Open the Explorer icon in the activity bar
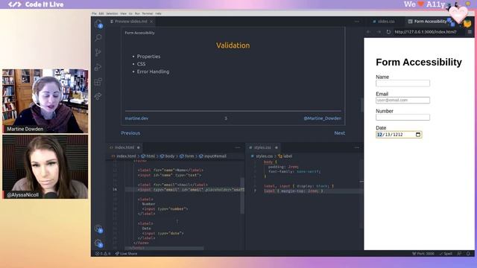 [98, 24]
